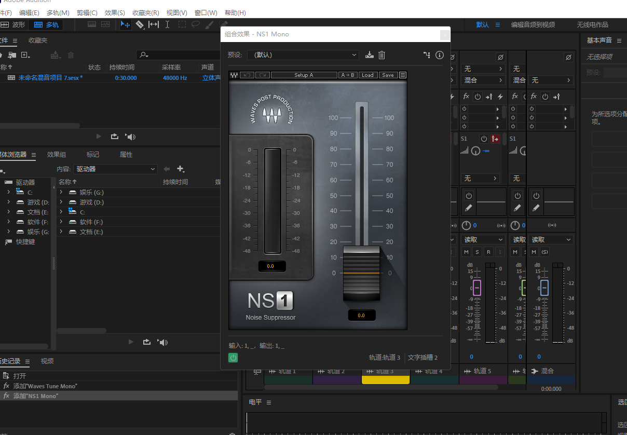Viewport: 627px width, 435px height.
Task: Select the Razor tool
Action: click(x=140, y=24)
